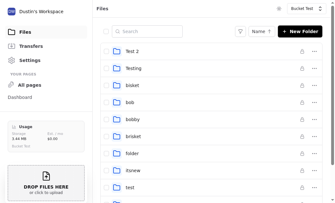The height and width of the screenshot is (203, 335).
Task: Change the Name sort order dropdown
Action: 262,31
